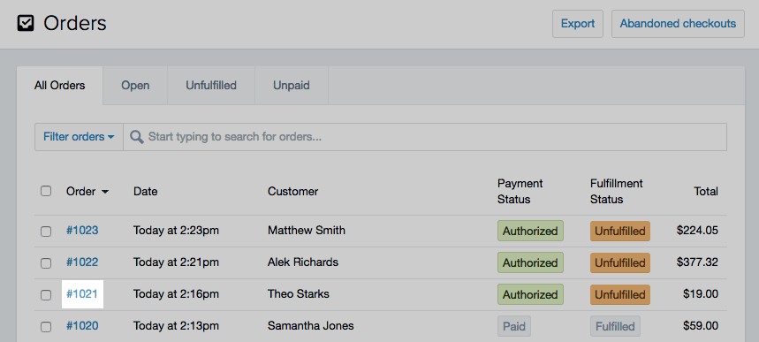Click the $59.00 total
Screen dimensions: 759x342
pyautogui.click(x=701, y=325)
